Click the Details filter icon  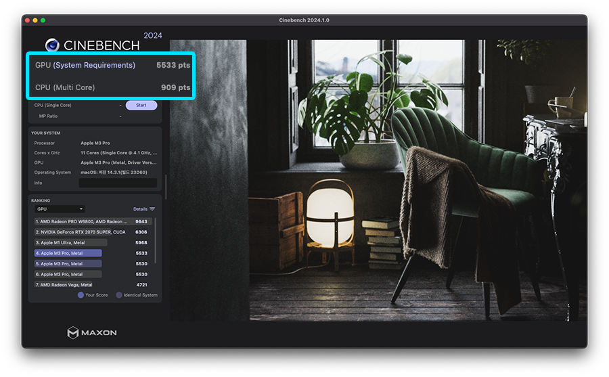tap(152, 209)
